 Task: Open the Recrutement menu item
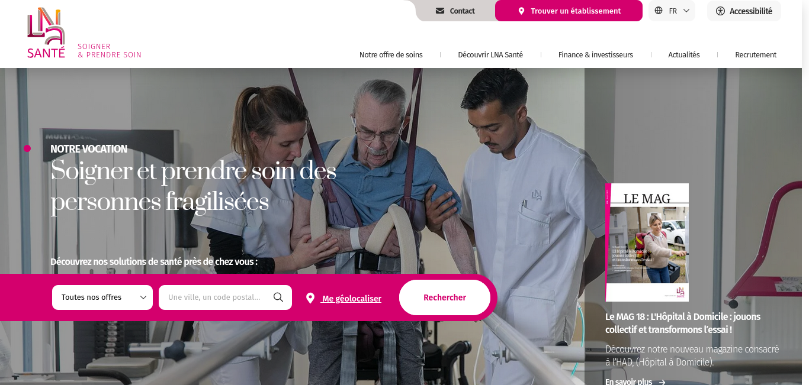(x=756, y=54)
